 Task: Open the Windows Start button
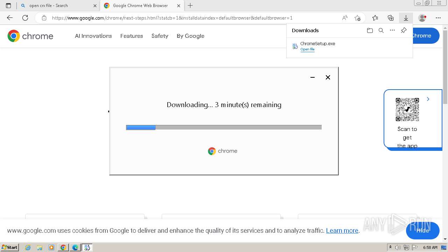pyautogui.click(x=10, y=247)
